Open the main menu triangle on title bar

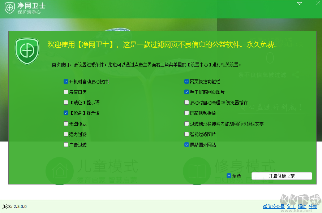[299, 3]
